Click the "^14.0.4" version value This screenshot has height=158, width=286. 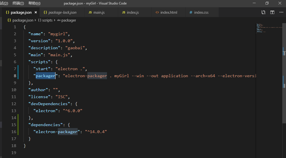[96, 132]
